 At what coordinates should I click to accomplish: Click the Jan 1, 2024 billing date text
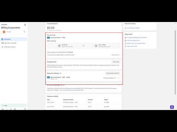102,45
